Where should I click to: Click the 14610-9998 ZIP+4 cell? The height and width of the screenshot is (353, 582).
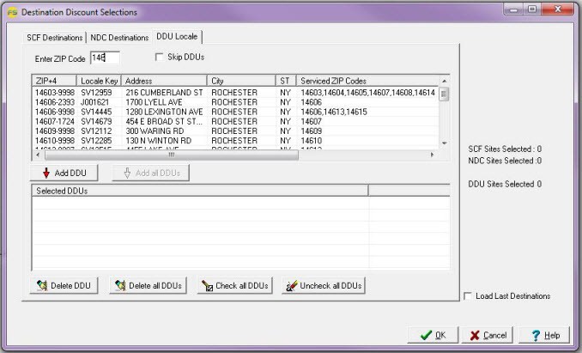pos(55,141)
